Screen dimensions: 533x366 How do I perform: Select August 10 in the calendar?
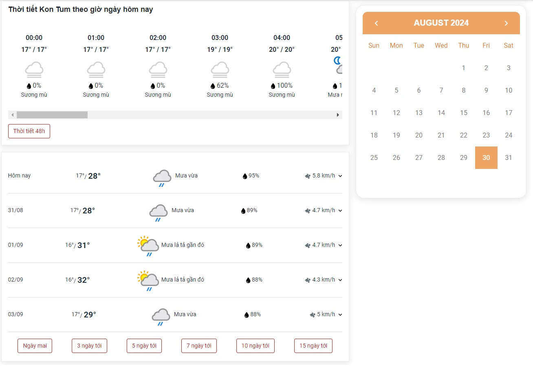tap(509, 90)
